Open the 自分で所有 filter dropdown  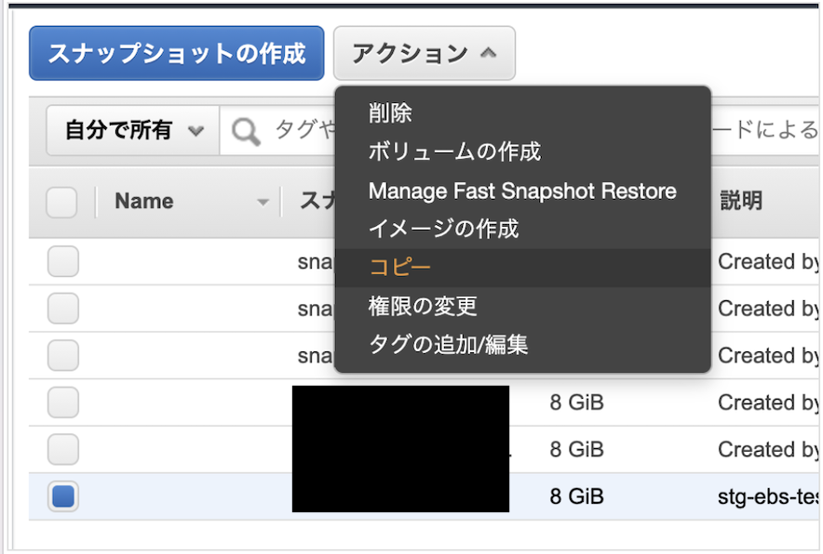130,130
